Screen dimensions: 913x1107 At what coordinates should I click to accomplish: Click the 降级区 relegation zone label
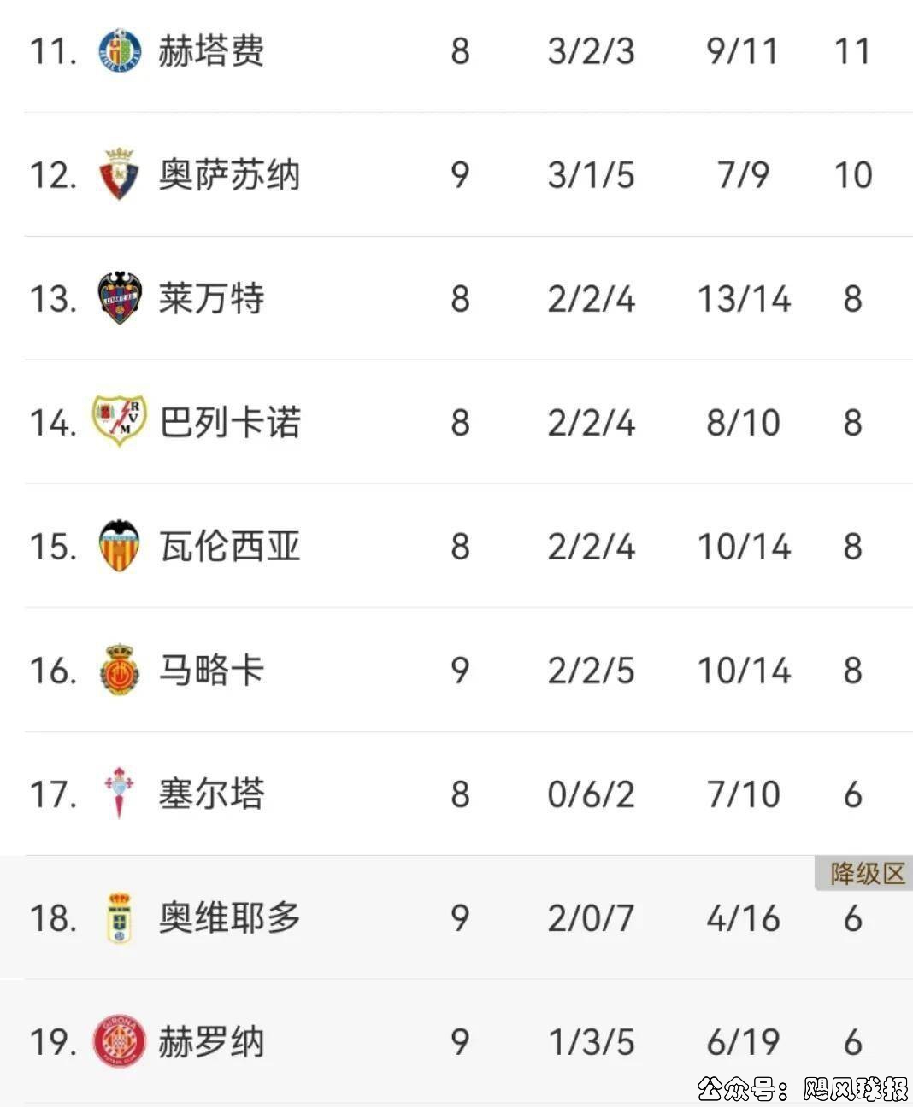pyautogui.click(x=867, y=874)
